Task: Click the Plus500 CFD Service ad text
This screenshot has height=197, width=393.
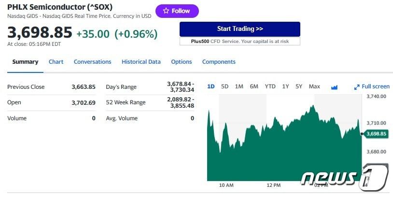Action: (x=240, y=42)
